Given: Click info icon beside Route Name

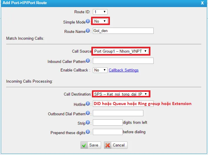Looking at the screenshot, I should [x=88, y=31].
